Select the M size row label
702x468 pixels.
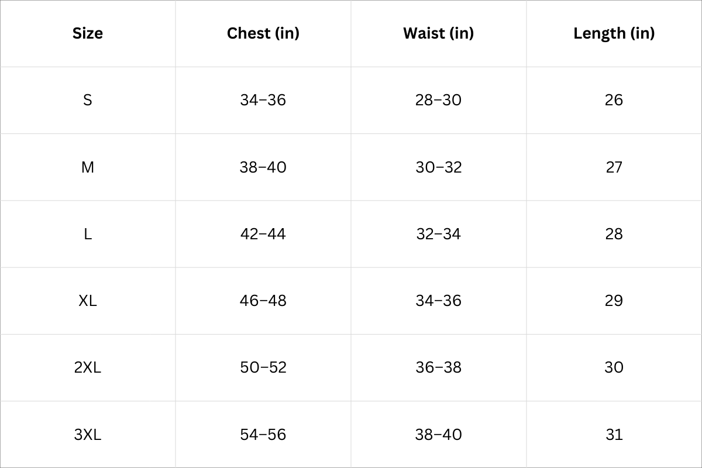click(x=88, y=167)
